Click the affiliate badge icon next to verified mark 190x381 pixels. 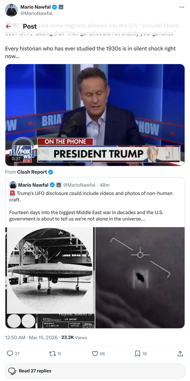coord(61,7)
